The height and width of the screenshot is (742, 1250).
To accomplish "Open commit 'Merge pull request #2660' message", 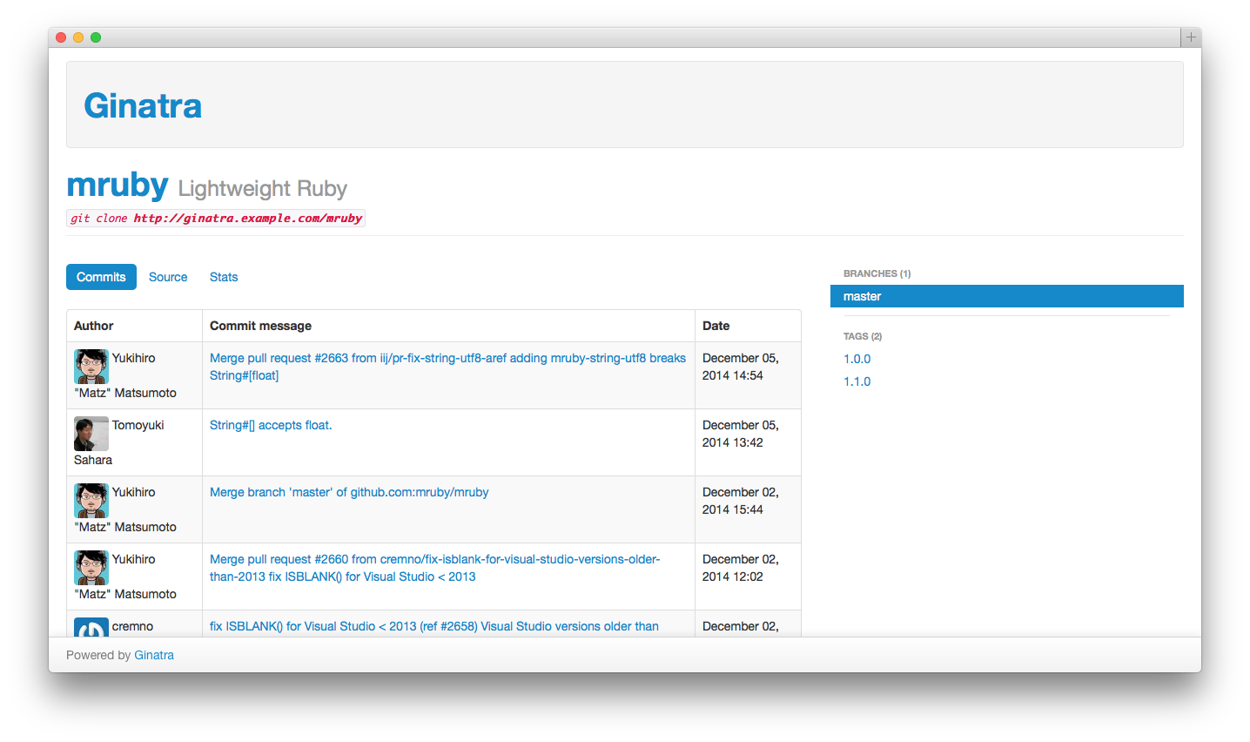I will [x=434, y=568].
